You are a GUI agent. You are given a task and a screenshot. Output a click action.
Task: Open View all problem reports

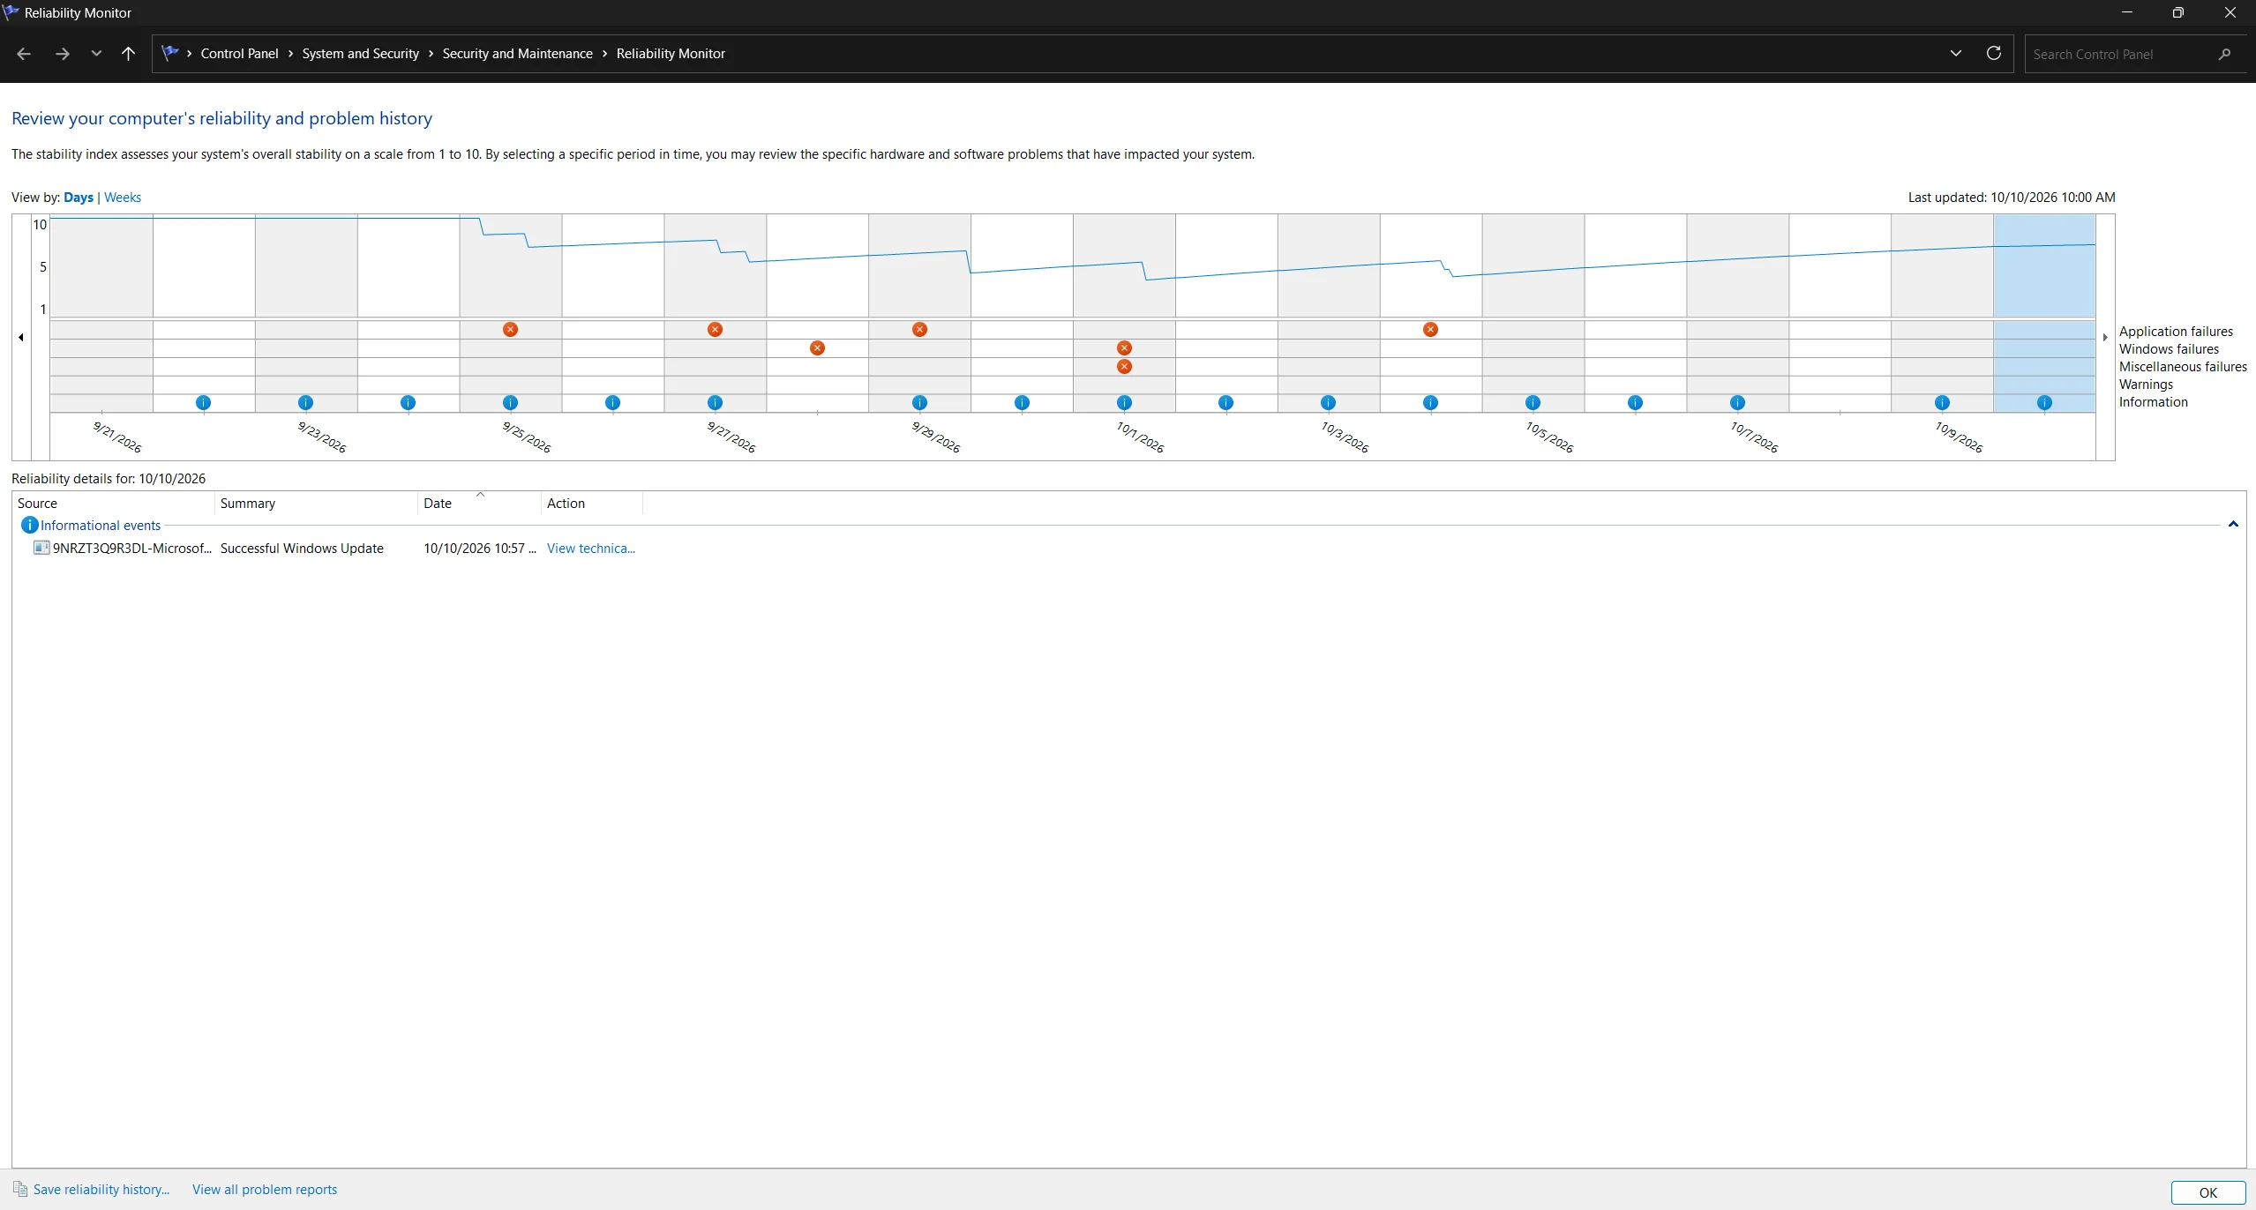click(265, 1190)
